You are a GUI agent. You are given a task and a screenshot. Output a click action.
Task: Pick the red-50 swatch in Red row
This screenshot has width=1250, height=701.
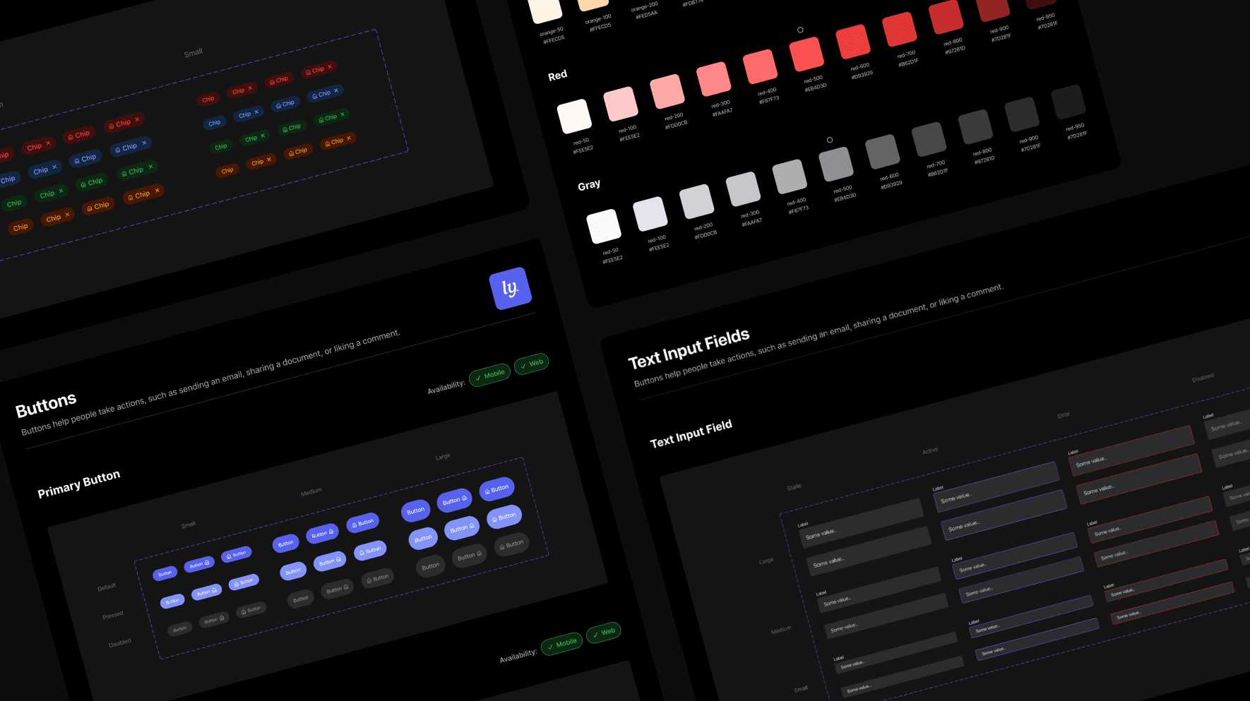(x=574, y=116)
